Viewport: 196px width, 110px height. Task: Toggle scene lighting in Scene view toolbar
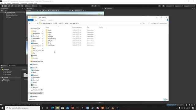coord(43,10)
